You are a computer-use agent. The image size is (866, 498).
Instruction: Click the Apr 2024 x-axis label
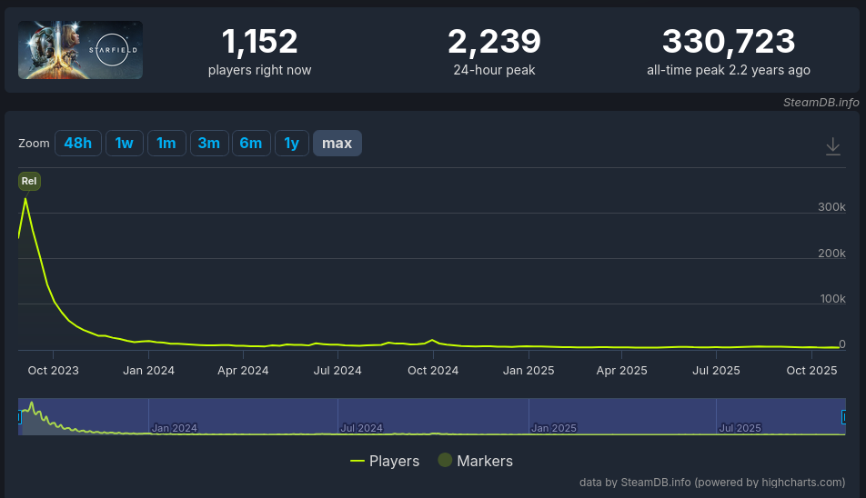(x=243, y=371)
